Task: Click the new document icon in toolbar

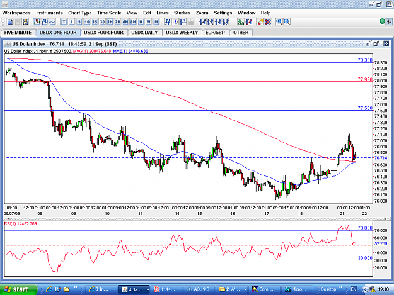Action: click(x=10, y=22)
